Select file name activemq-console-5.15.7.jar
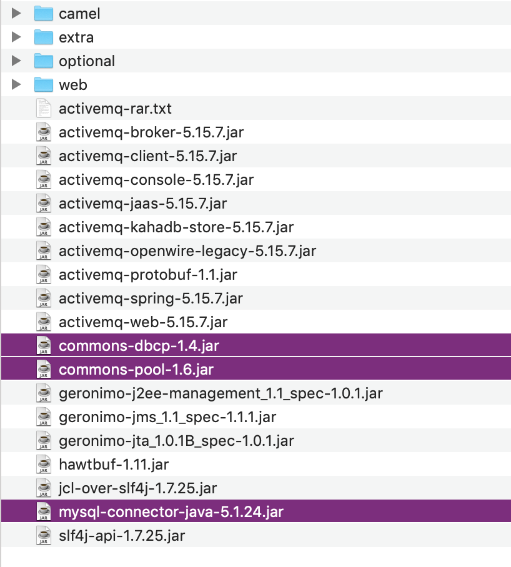 point(156,180)
